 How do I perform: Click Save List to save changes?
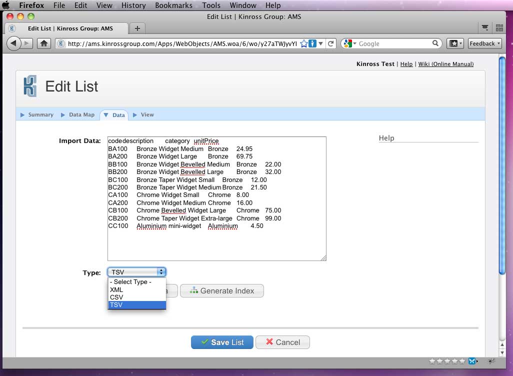[x=222, y=342]
